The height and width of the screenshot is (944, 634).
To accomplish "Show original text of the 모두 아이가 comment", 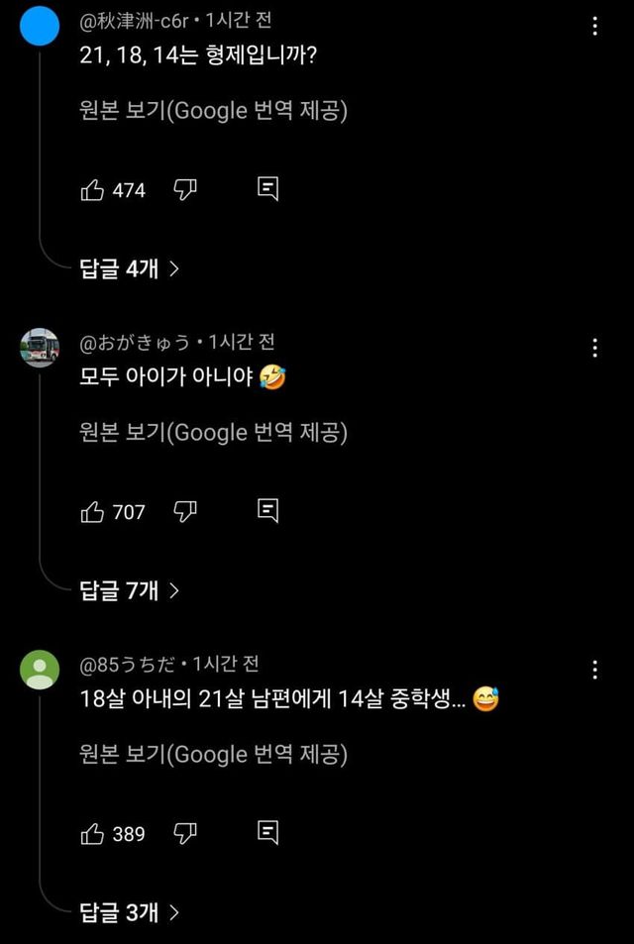I will 212,432.
